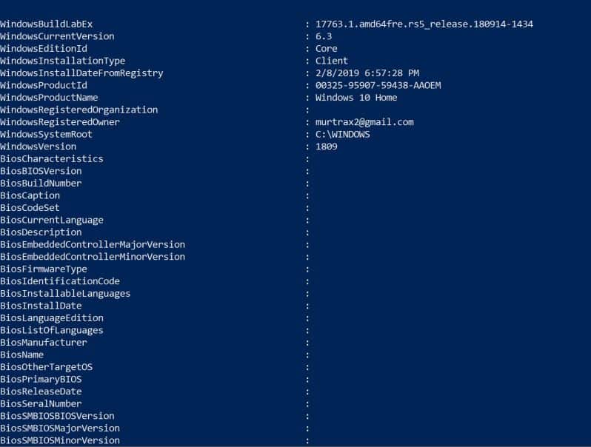591x447 pixels.
Task: Select the BiosEmbeddedControllerMajorVersion label
Action: click(x=93, y=245)
